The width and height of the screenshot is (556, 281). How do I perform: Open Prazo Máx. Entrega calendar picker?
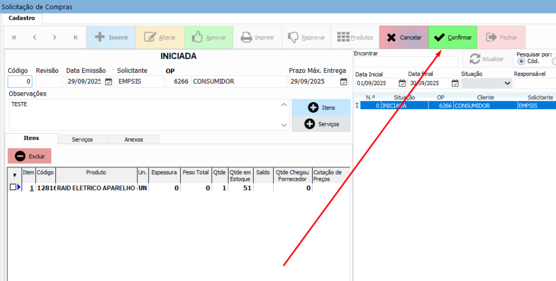(x=343, y=82)
